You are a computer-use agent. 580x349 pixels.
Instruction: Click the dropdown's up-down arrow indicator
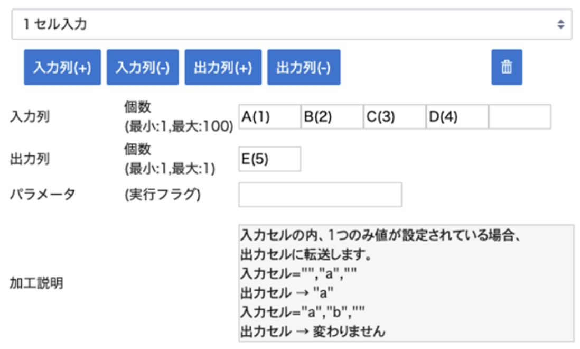click(560, 24)
